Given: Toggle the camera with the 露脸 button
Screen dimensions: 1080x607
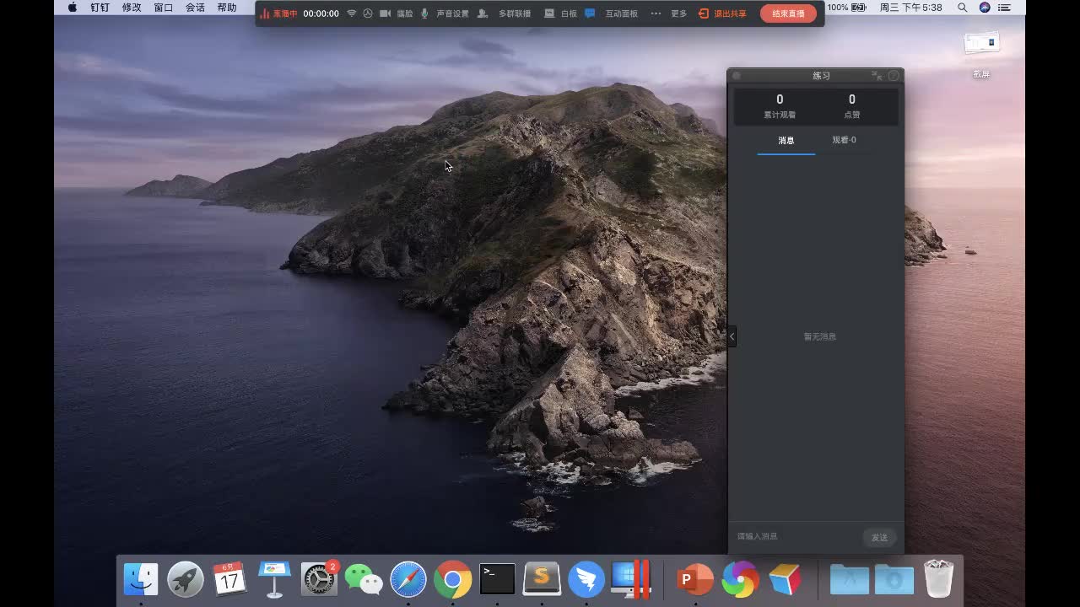Looking at the screenshot, I should [397, 13].
